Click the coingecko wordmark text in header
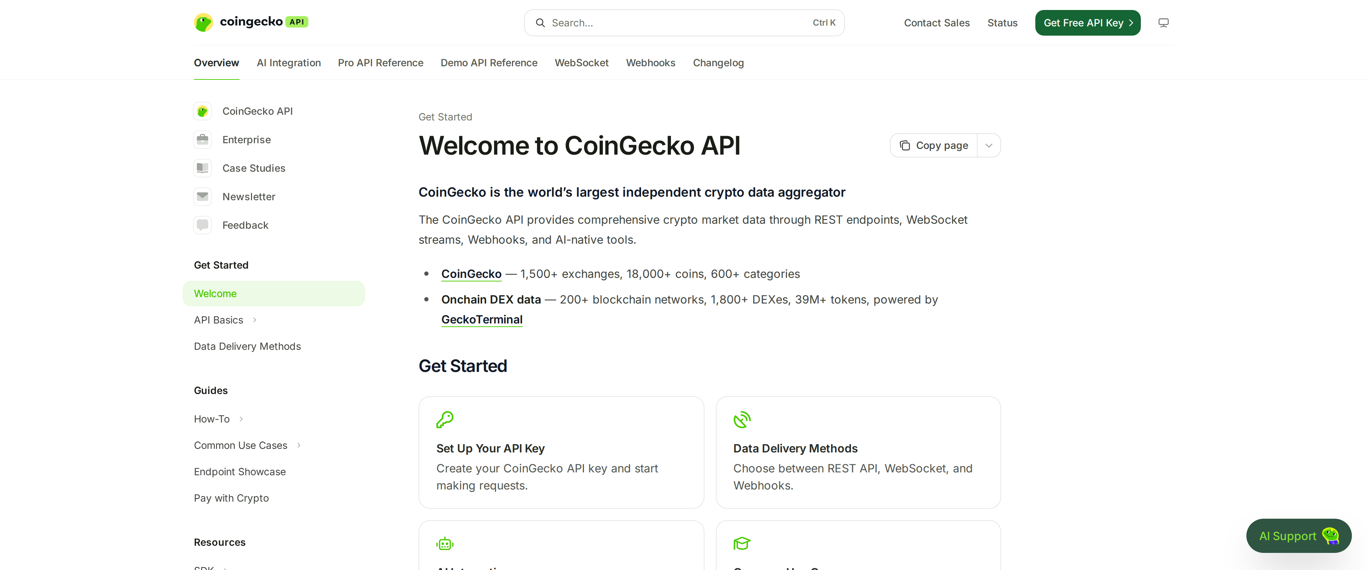This screenshot has height=570, width=1369. (251, 21)
